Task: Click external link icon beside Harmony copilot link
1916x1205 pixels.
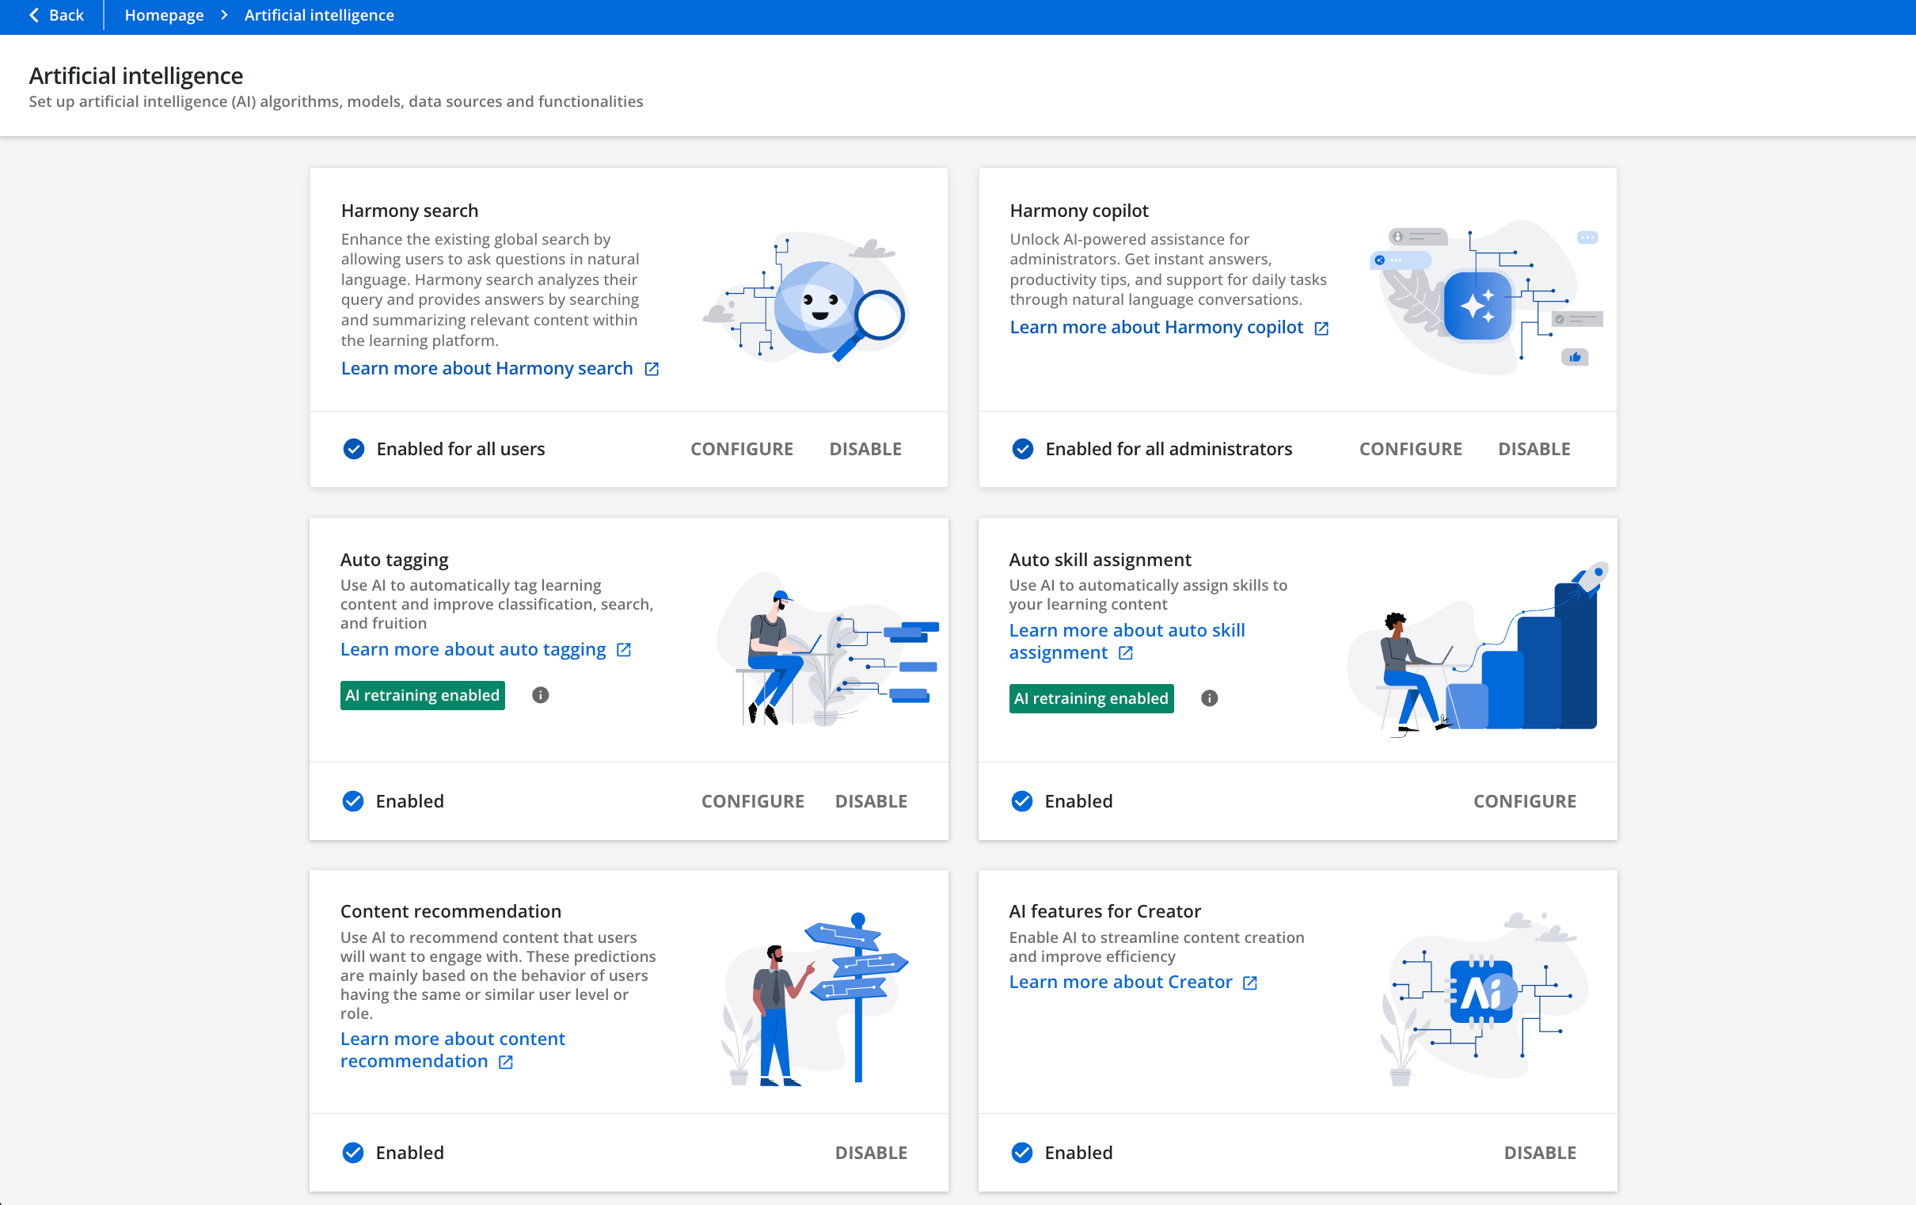Action: click(1321, 328)
